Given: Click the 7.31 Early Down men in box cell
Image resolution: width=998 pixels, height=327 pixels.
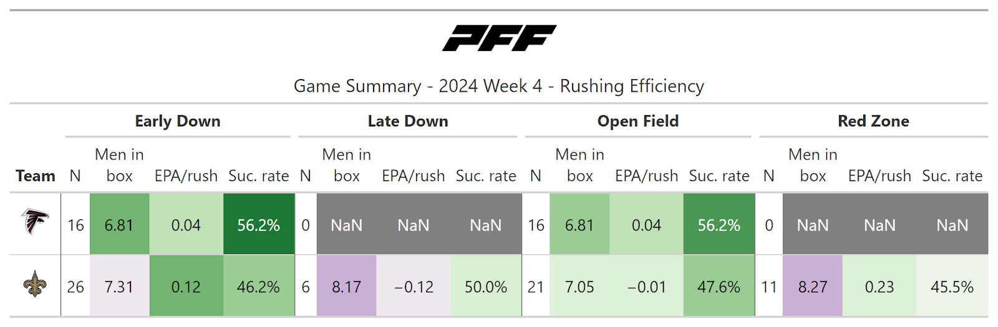Looking at the screenshot, I should coord(119,287).
